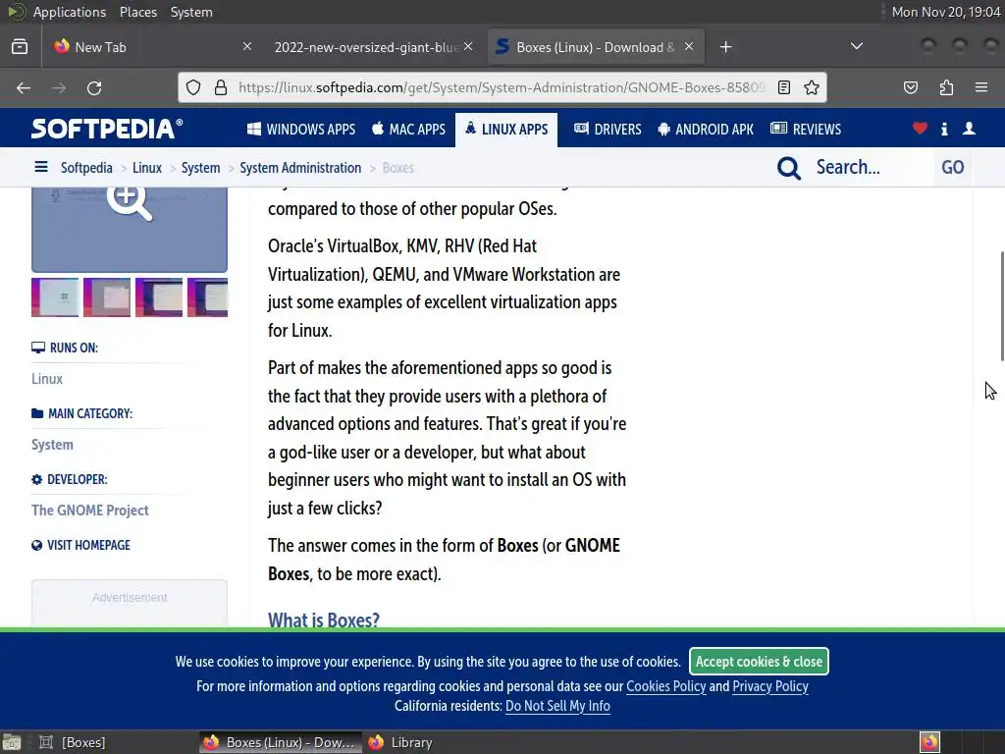This screenshot has width=1005, height=754.
Task: Open the third screenshot thumbnail
Action: point(159,297)
